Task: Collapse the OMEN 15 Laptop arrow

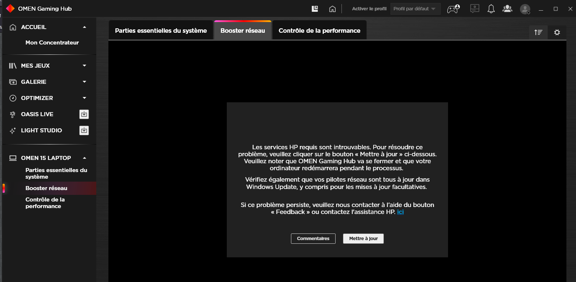Action: [x=84, y=158]
